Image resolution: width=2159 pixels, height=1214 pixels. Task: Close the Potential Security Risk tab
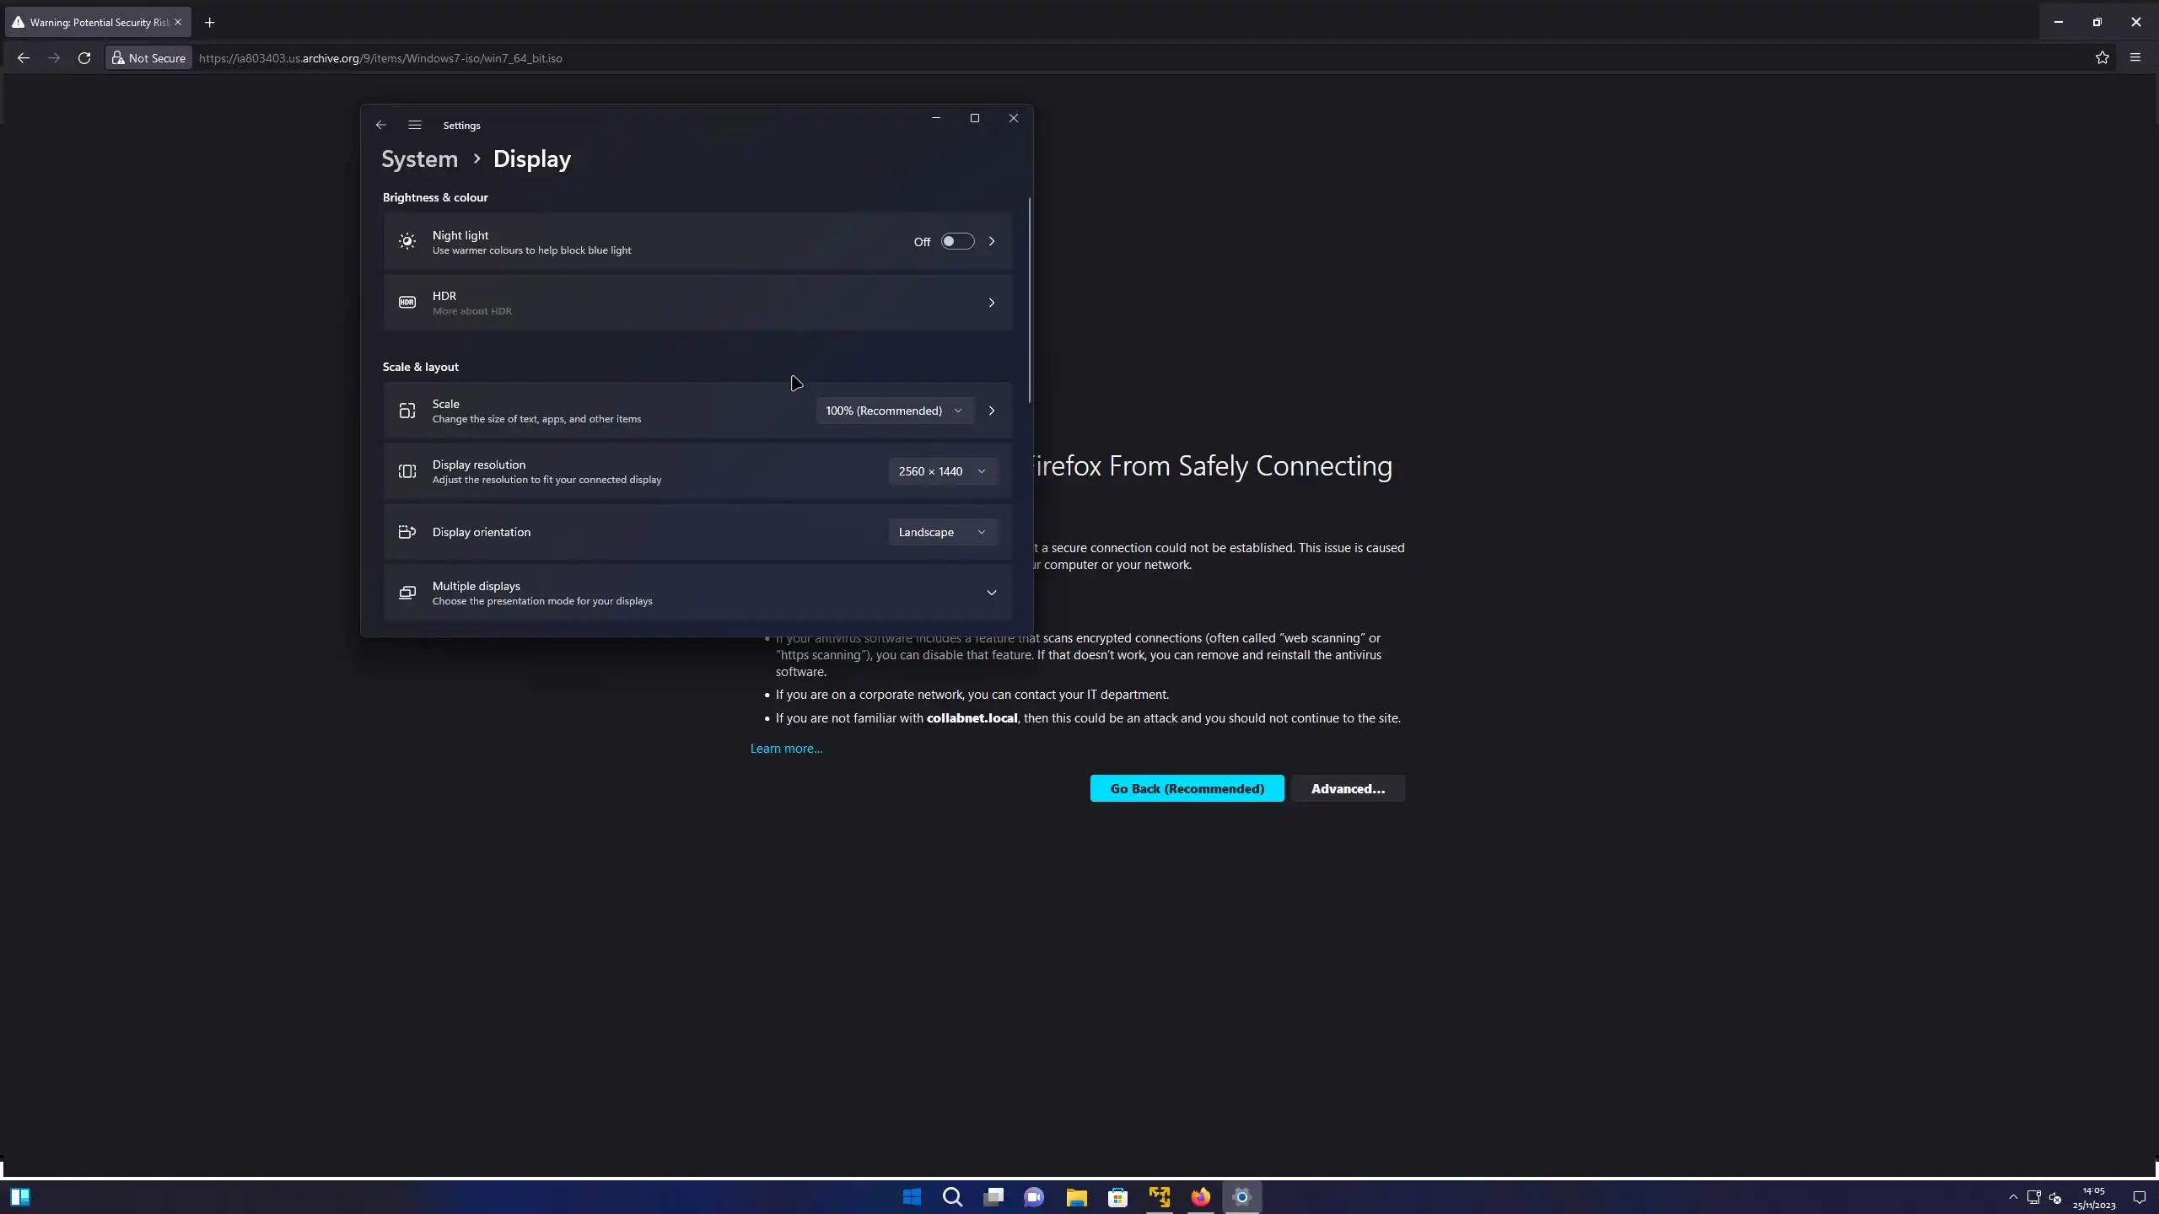[x=178, y=23]
